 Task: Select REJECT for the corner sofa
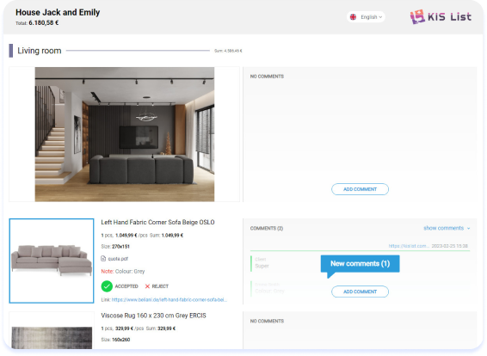(157, 286)
